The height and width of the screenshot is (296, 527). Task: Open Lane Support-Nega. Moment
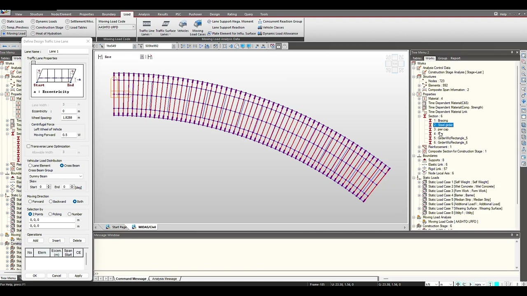click(x=230, y=21)
